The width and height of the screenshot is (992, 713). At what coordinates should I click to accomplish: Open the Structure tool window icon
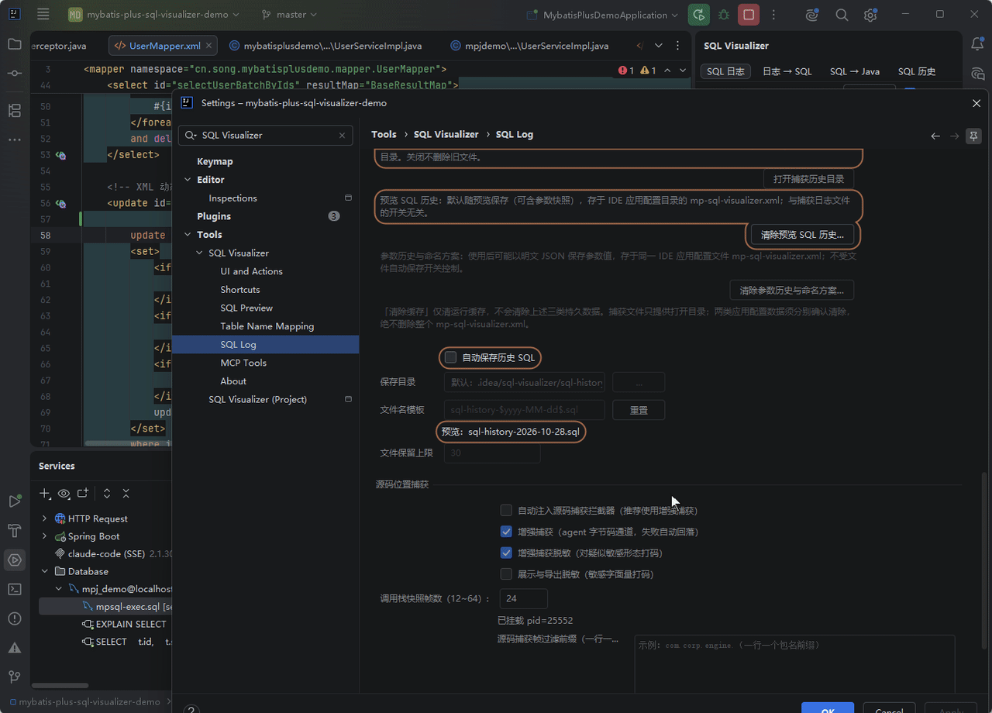coord(15,110)
